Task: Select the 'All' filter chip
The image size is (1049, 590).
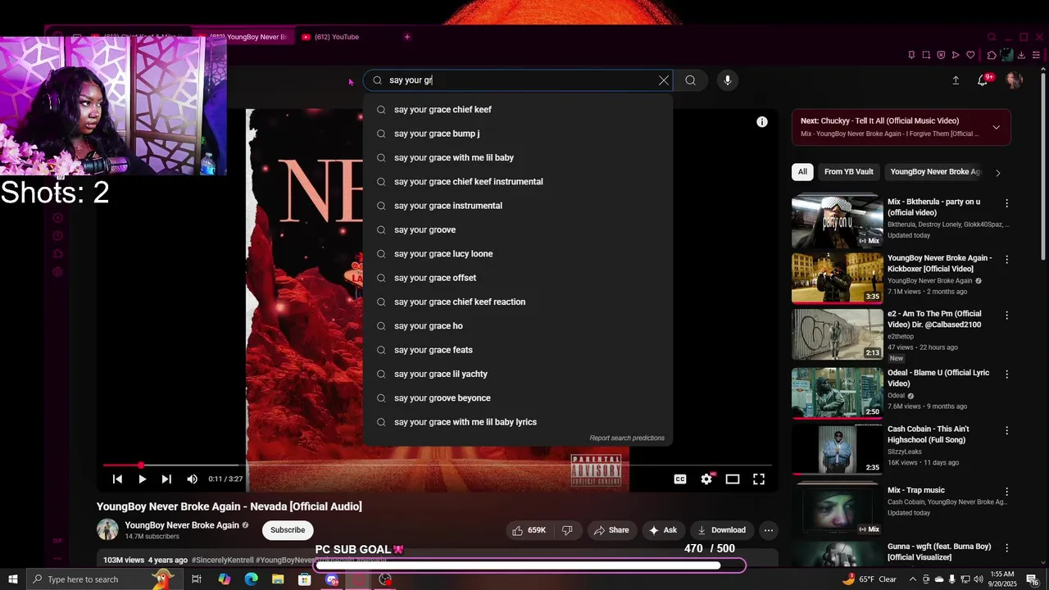Action: [802, 172]
